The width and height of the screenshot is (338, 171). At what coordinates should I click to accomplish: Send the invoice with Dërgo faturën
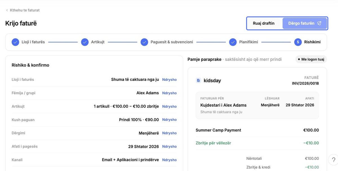[305, 23]
